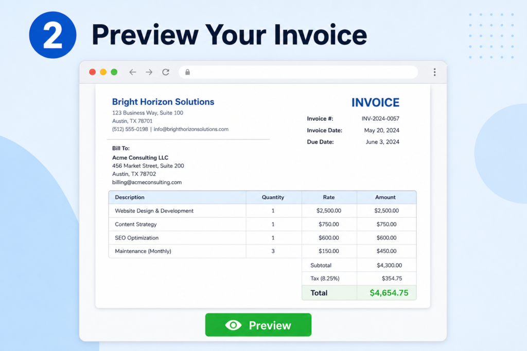Click the subtotal value $4,300.00
Viewport: 527px width, 351px height.
tap(389, 265)
